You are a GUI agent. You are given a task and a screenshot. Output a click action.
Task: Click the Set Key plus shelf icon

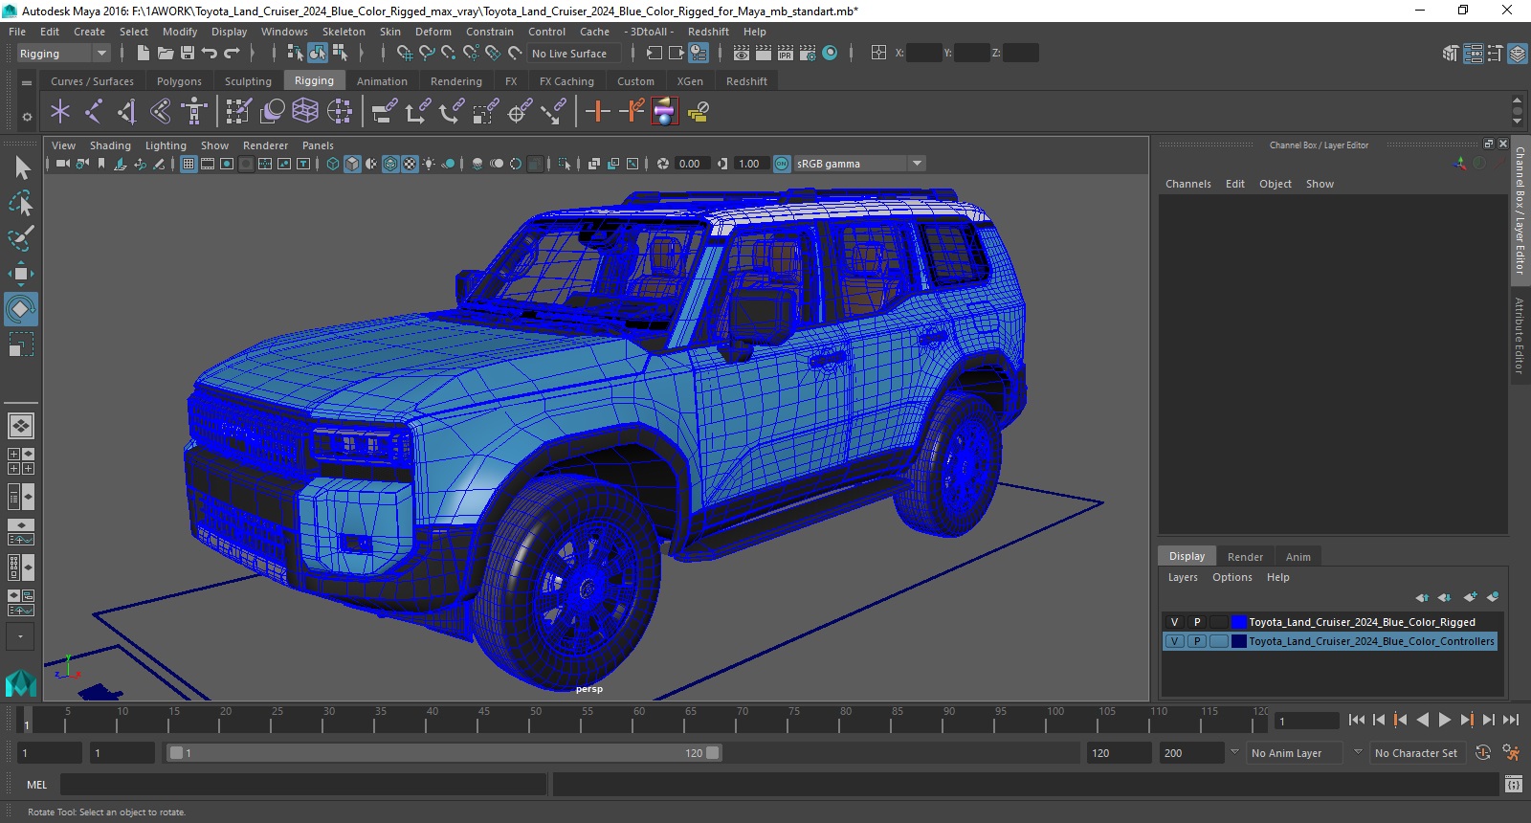pos(597,112)
